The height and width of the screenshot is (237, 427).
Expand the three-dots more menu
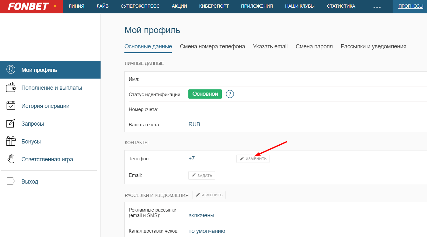click(377, 7)
